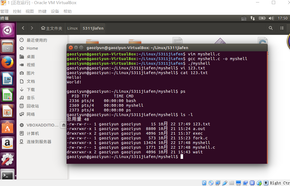290x186 pixels.
Task: Click VirtualBox display status icon
Action: tap(238, 183)
